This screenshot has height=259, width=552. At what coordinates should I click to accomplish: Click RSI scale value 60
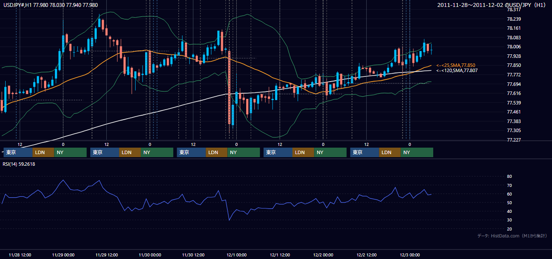click(509, 194)
